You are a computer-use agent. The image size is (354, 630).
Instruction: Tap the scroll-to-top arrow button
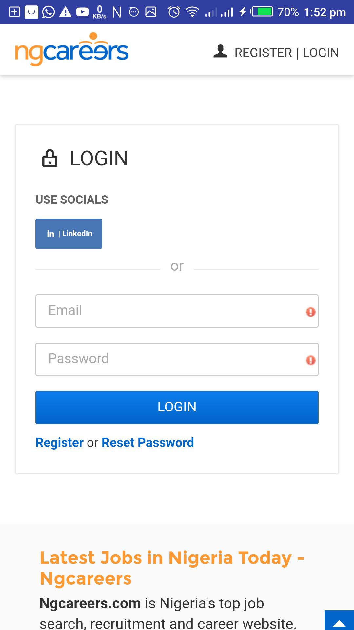coord(339,621)
